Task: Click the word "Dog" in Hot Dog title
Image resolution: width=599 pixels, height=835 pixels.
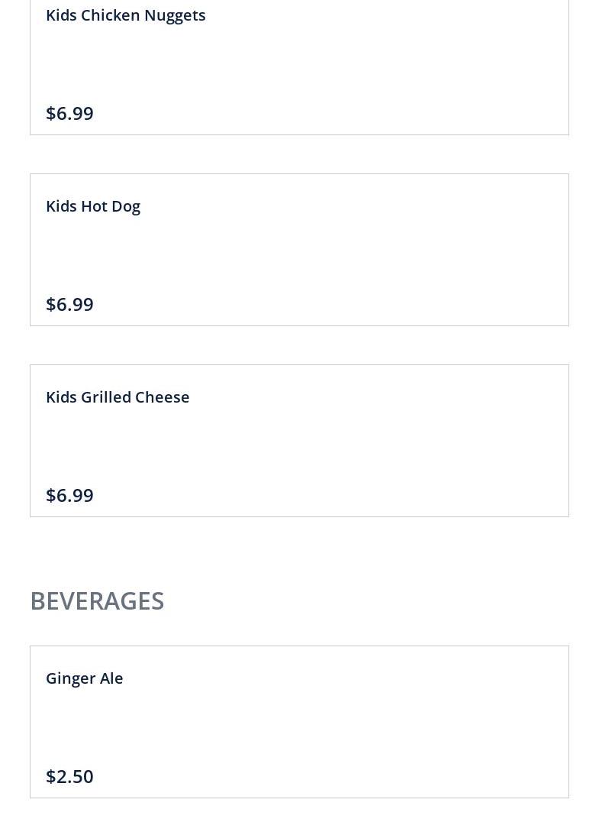Action: 126,207
